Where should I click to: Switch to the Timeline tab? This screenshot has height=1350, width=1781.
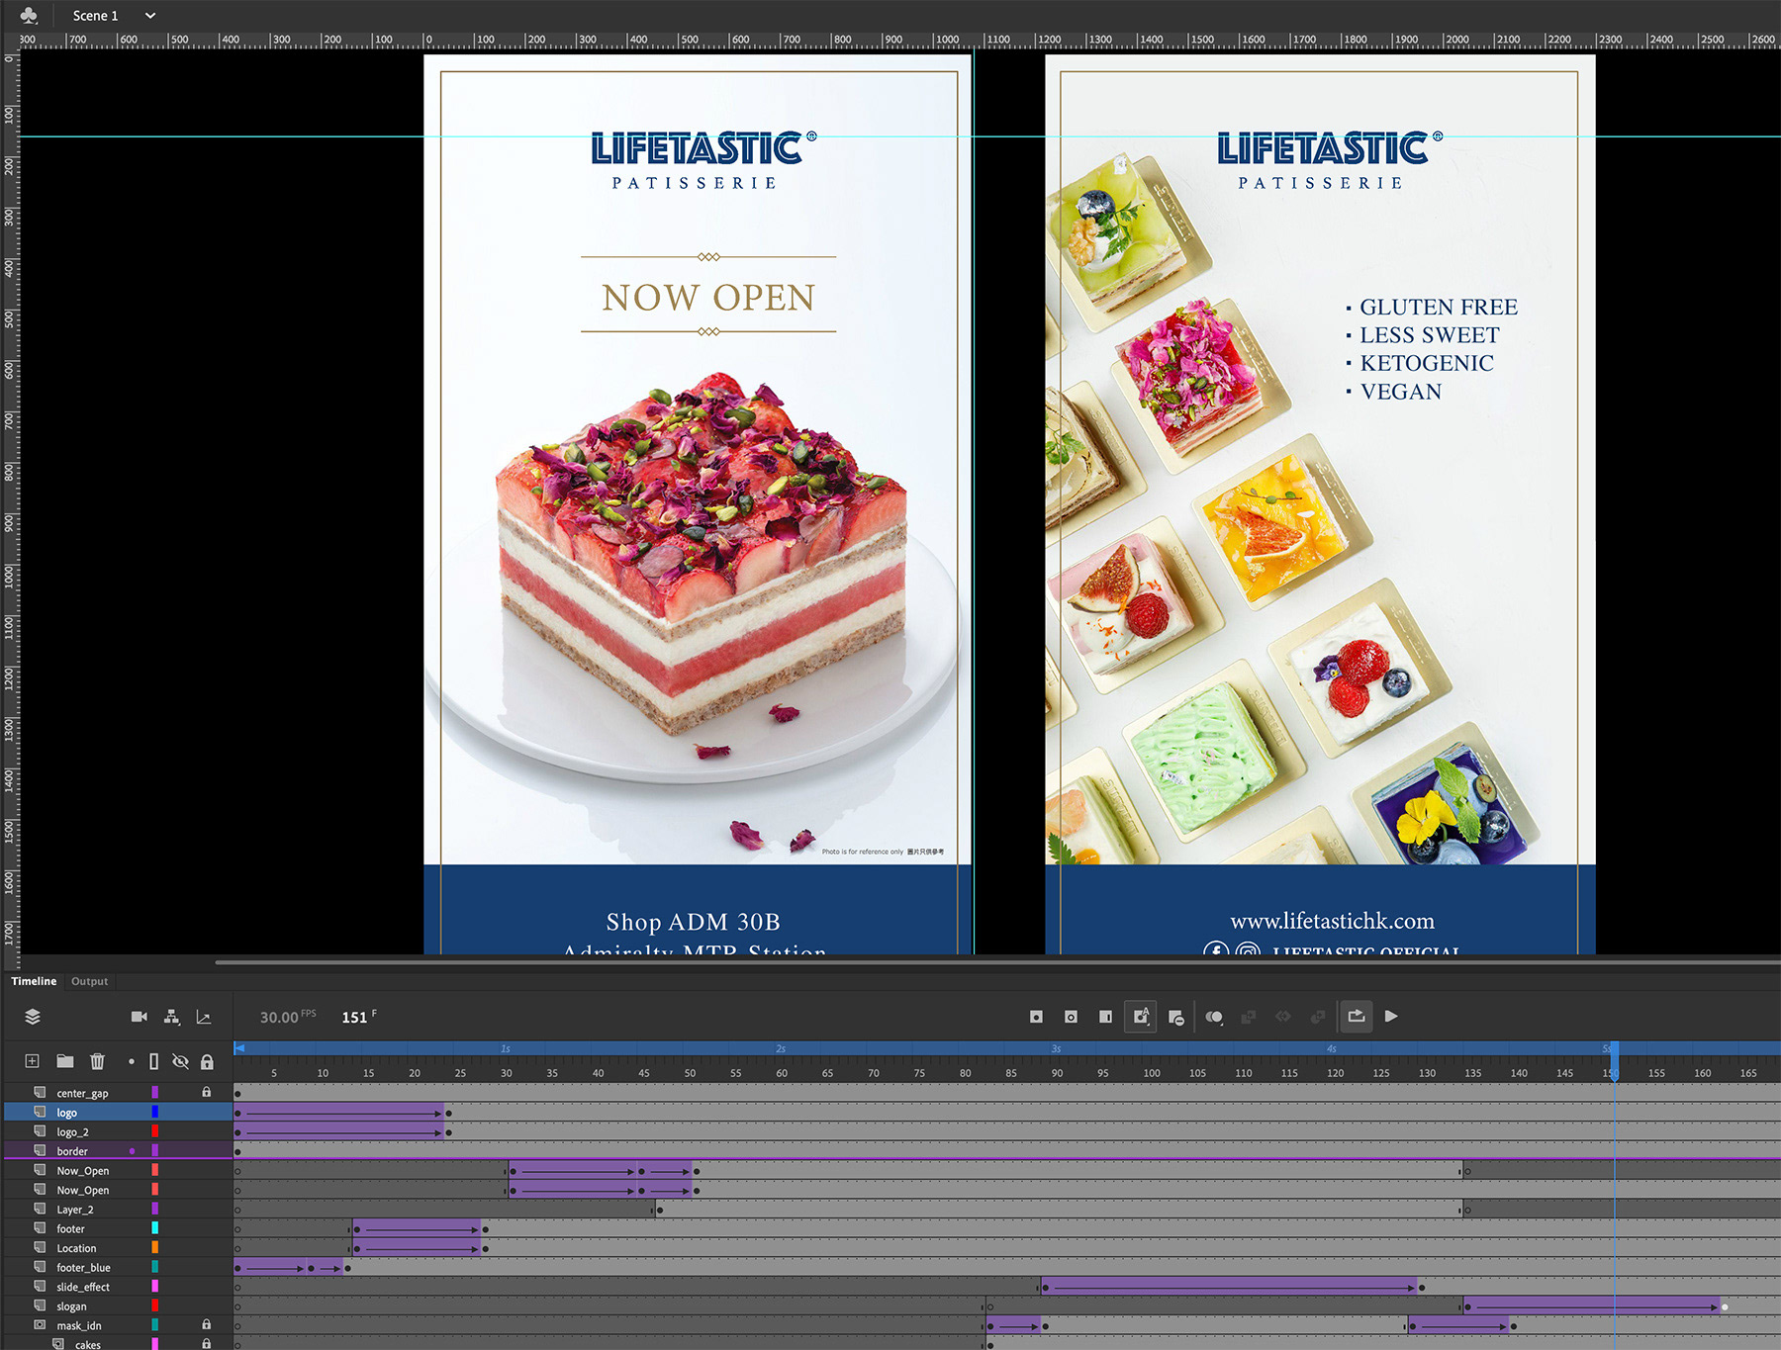[34, 981]
